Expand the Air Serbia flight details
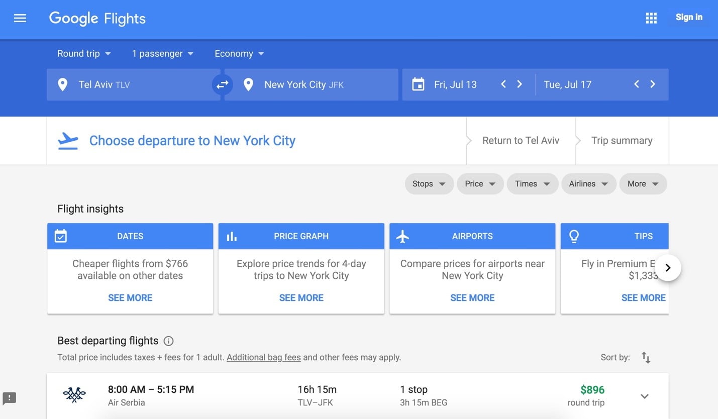 [x=645, y=396]
